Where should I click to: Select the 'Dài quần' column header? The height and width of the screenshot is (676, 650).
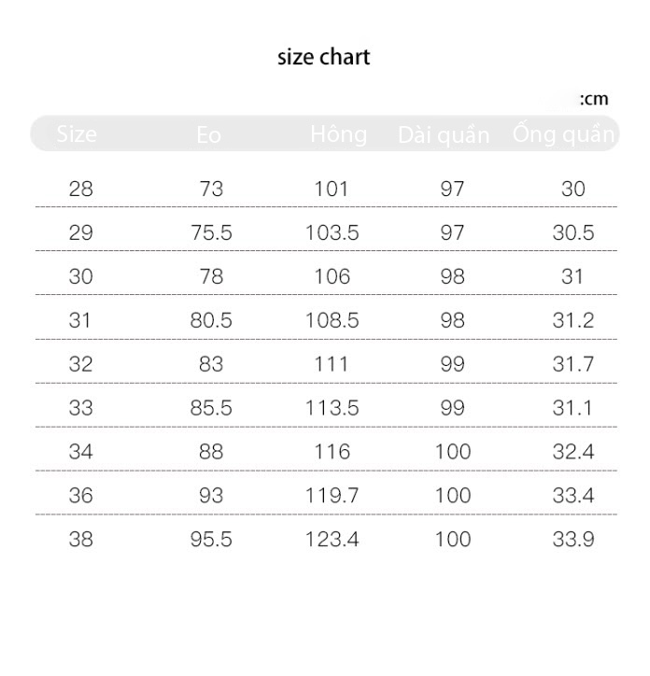[444, 135]
